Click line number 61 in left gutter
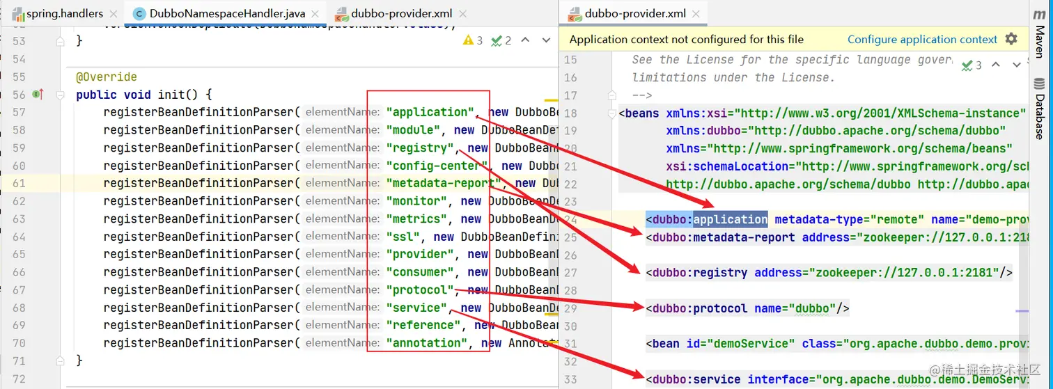The height and width of the screenshot is (389, 1053). point(19,183)
